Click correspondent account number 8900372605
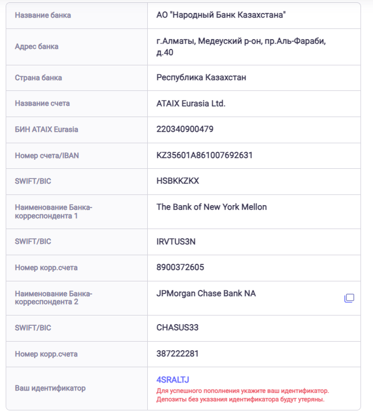Image resolution: width=373 pixels, height=415 pixels. point(180,267)
